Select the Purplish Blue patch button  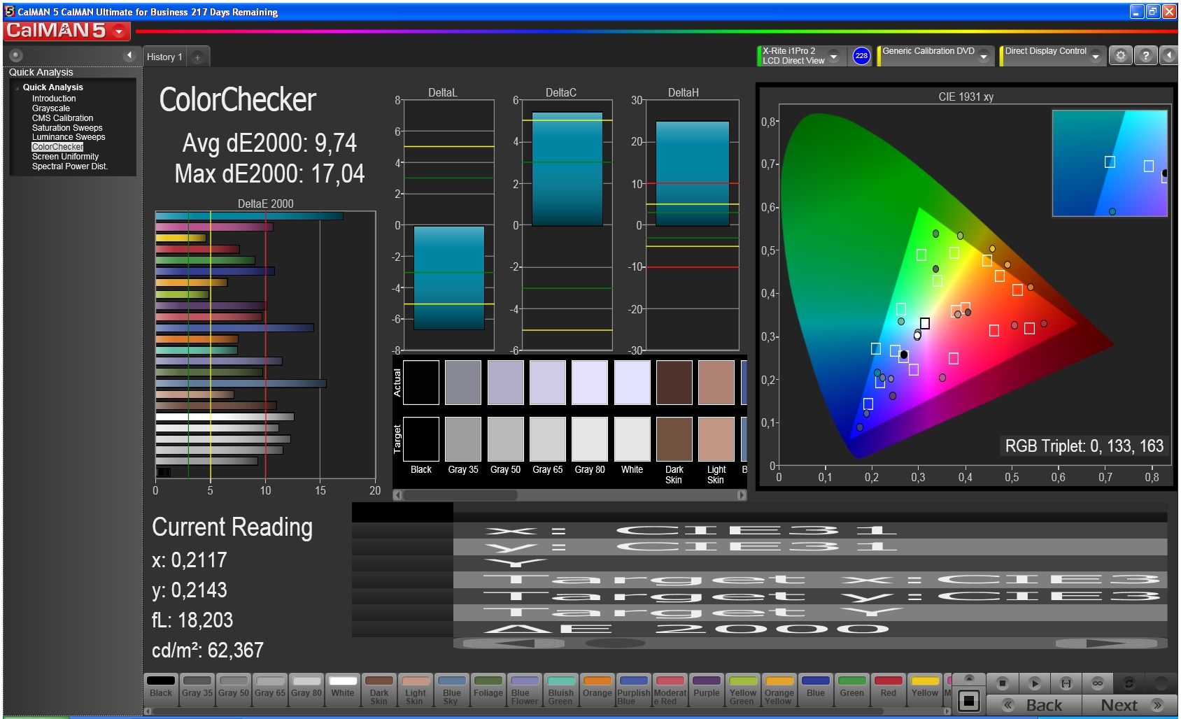pos(634,690)
